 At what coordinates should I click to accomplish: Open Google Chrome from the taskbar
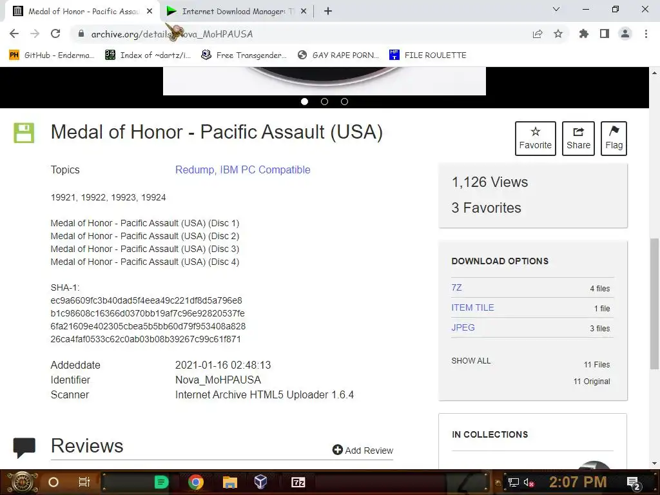(x=196, y=482)
